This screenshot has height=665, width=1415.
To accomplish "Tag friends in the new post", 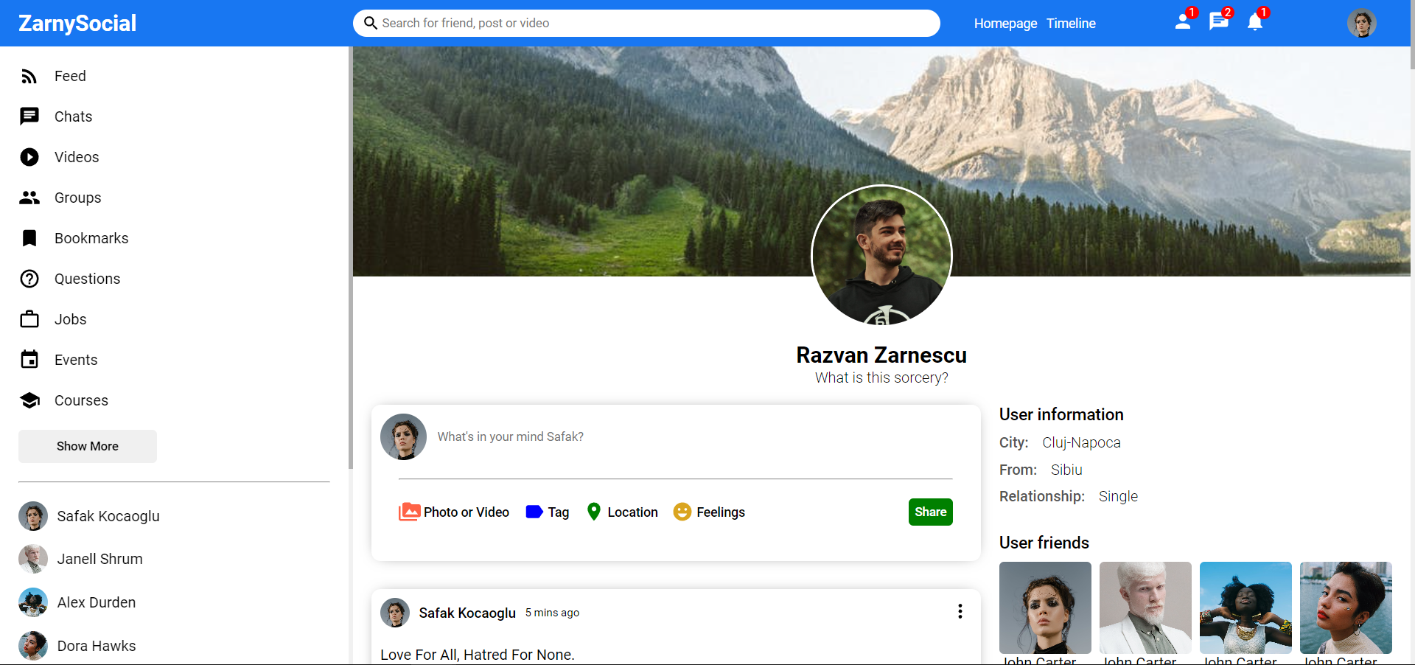I will pos(547,512).
